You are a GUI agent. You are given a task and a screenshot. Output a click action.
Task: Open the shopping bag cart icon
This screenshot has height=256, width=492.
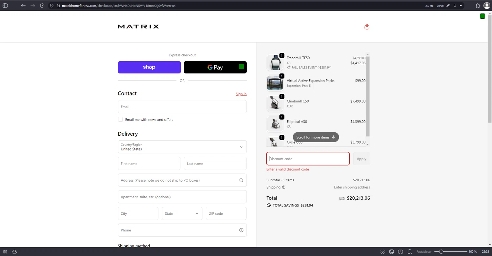pyautogui.click(x=367, y=27)
